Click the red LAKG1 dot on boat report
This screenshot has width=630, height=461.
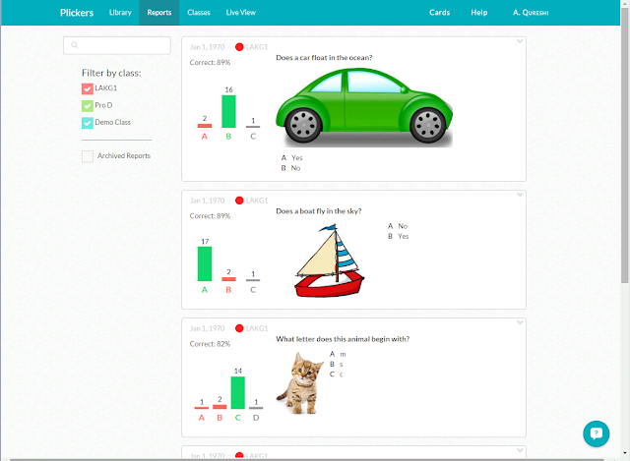(x=239, y=201)
